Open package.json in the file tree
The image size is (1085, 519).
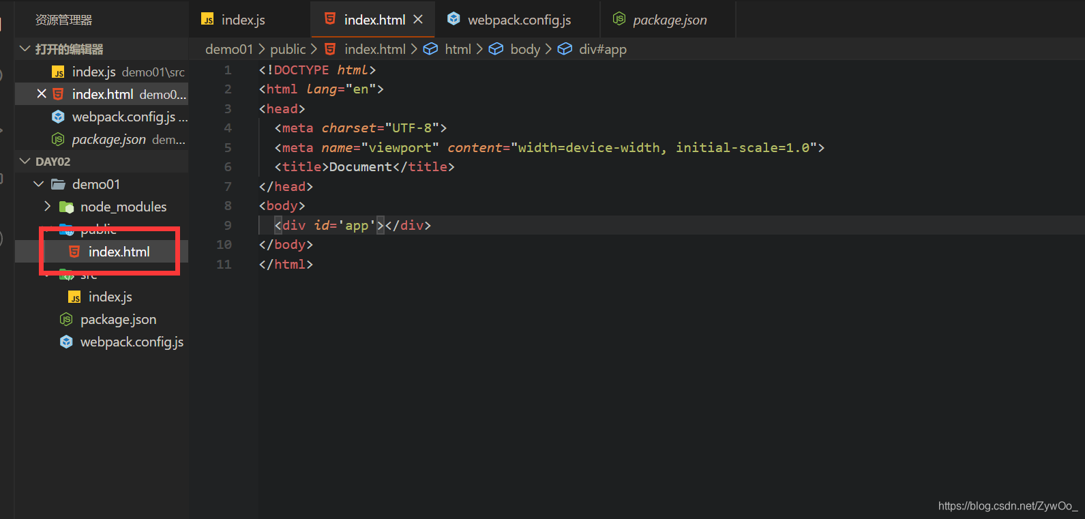[102, 319]
